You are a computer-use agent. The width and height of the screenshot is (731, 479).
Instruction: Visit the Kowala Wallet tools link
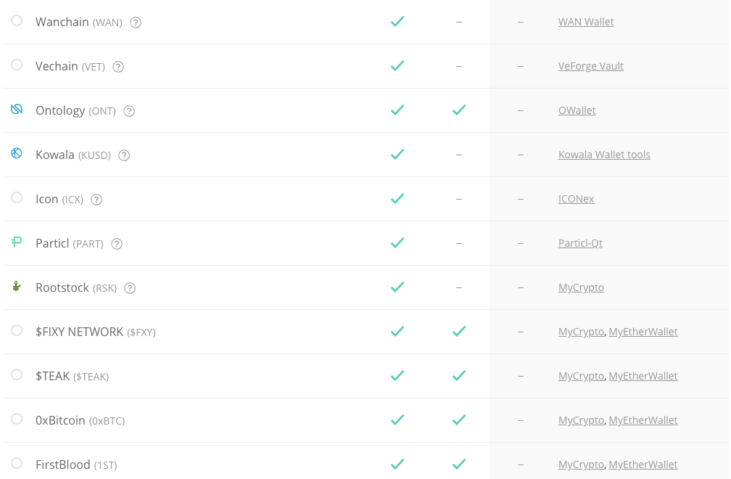604,155
